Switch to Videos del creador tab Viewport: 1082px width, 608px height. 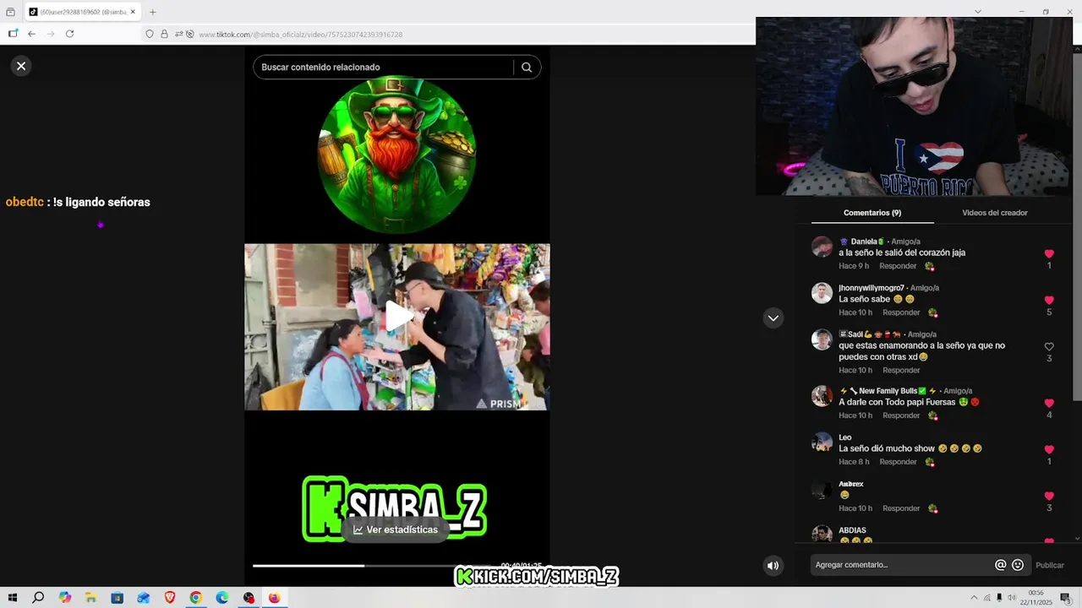click(x=995, y=213)
